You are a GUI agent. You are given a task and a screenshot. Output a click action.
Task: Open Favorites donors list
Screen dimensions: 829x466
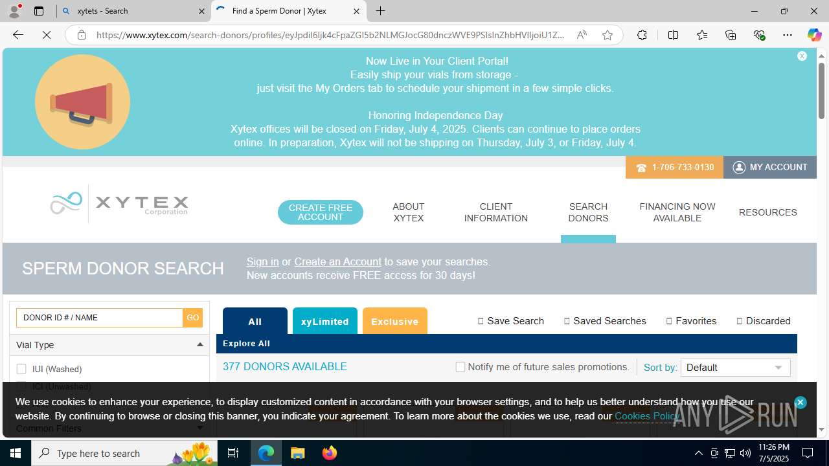691,321
